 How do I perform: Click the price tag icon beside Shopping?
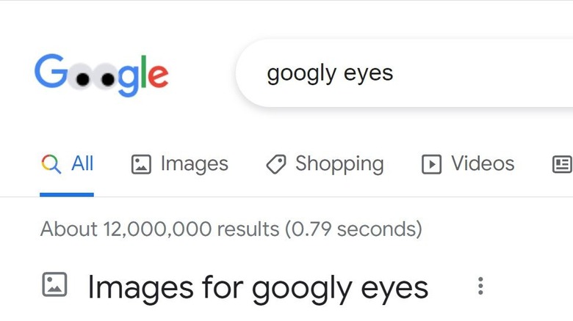tap(275, 164)
